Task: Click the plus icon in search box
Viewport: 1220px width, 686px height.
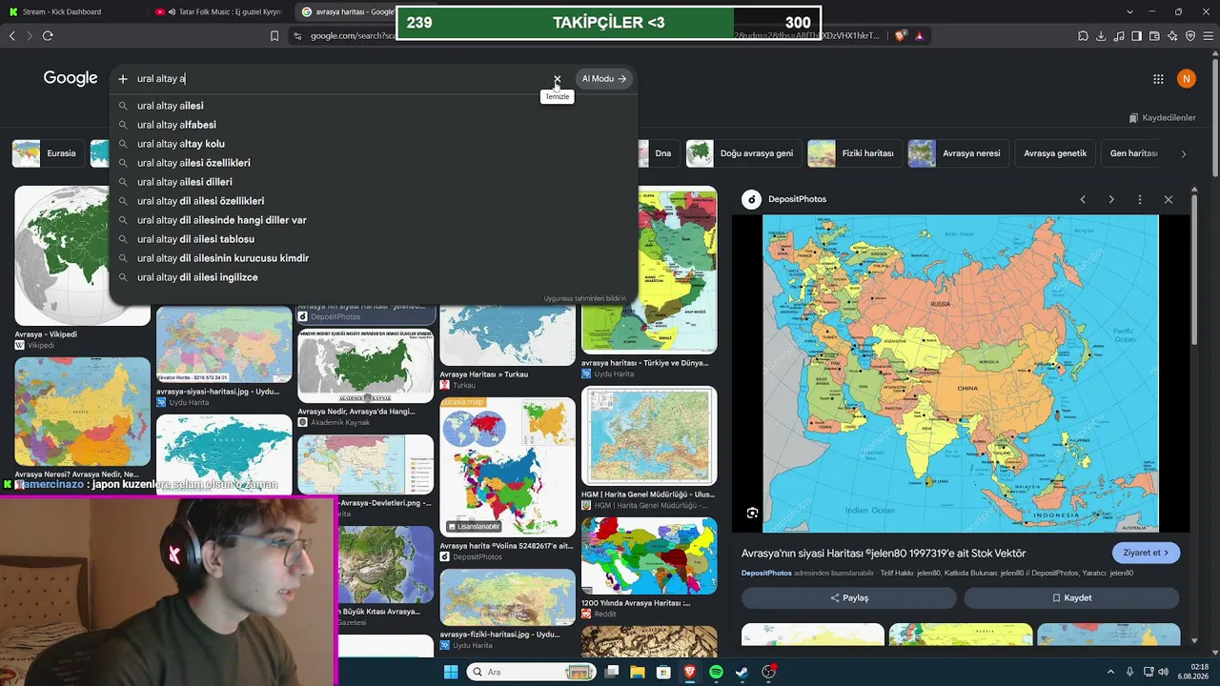Action: (123, 79)
